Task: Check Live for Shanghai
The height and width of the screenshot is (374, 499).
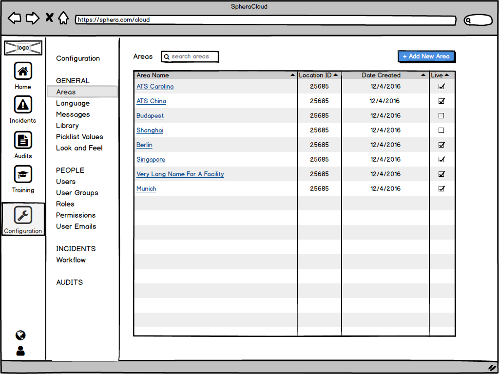Action: click(x=441, y=131)
